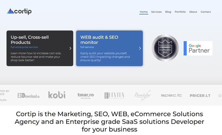This screenshot has height=135, width=222.
Task: Open the Strongest in Lithuania 2021 badge
Action: pos(165,48)
